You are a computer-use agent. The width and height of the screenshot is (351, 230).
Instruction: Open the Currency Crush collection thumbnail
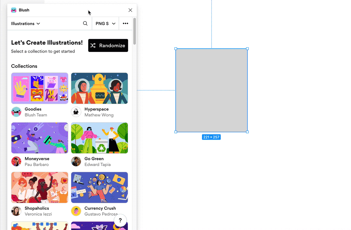99,187
